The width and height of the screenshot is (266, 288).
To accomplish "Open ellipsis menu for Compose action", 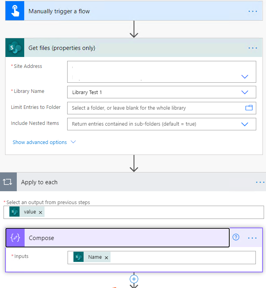I will pyautogui.click(x=252, y=238).
